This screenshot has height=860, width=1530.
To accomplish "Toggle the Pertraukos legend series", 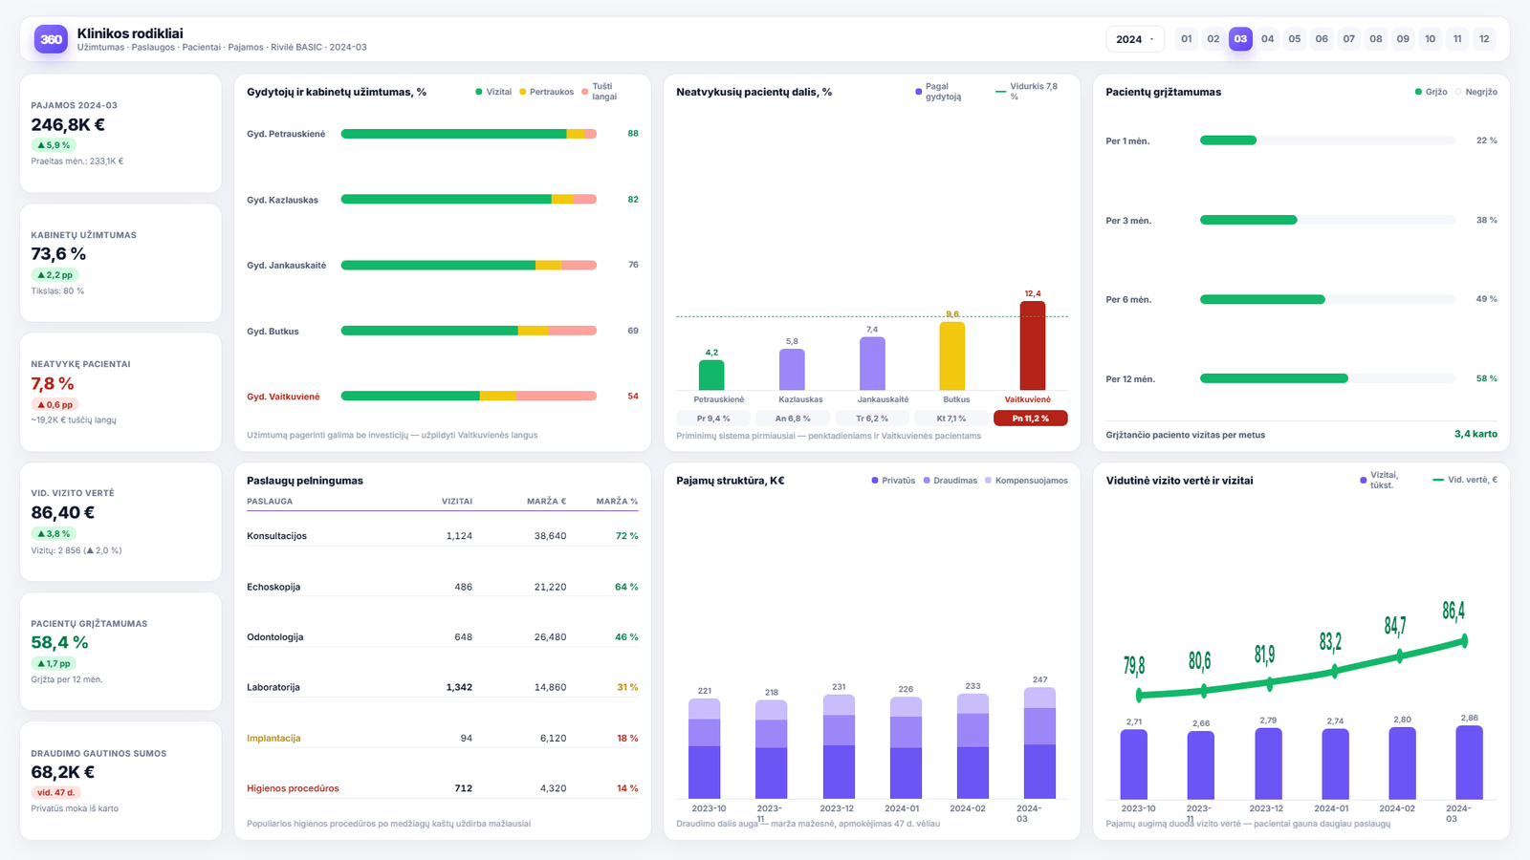I will tap(546, 92).
